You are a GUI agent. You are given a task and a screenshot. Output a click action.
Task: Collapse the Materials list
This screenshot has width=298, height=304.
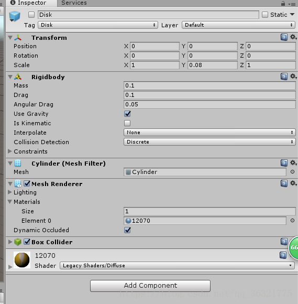(x=9, y=202)
